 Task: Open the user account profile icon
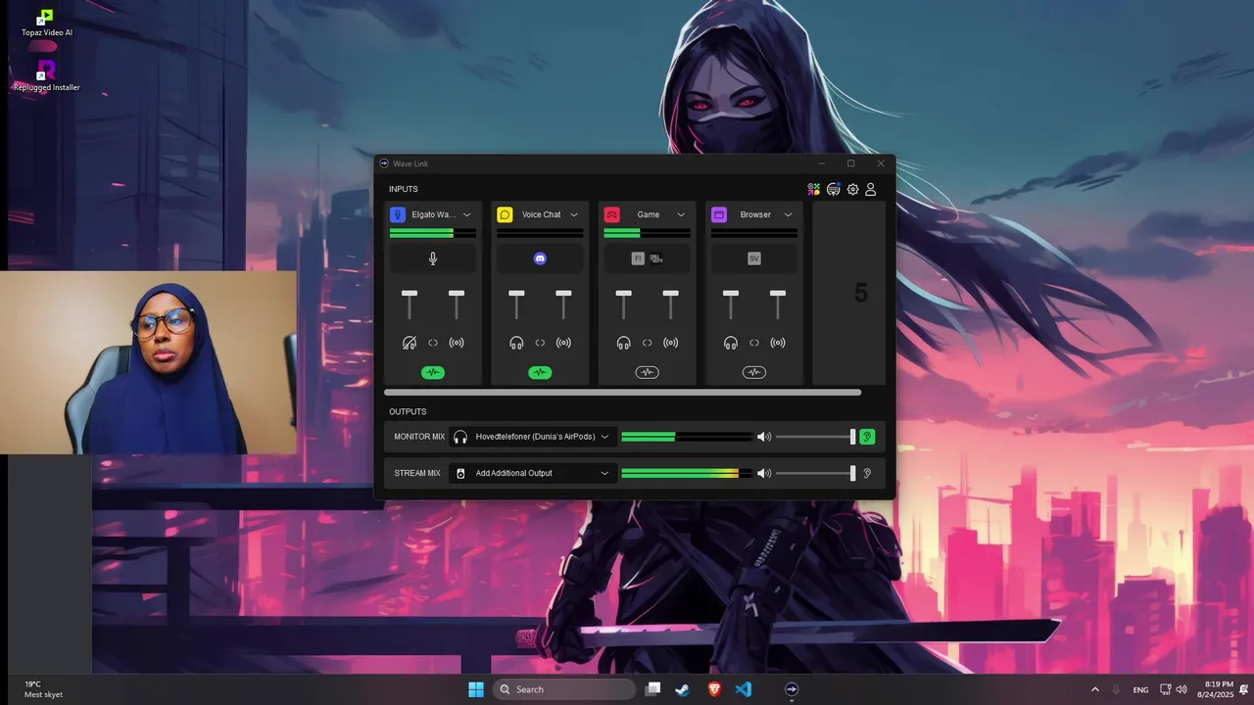click(870, 189)
